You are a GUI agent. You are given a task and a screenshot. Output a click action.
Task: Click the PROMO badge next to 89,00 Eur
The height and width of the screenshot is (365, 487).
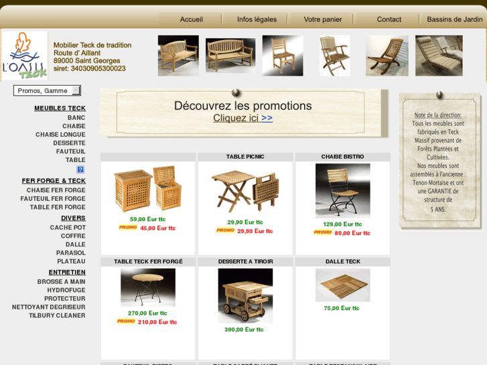click(x=323, y=232)
